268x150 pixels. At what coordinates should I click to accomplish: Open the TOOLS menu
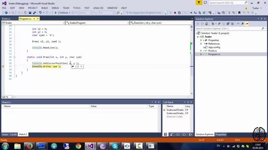[x=77, y=8]
